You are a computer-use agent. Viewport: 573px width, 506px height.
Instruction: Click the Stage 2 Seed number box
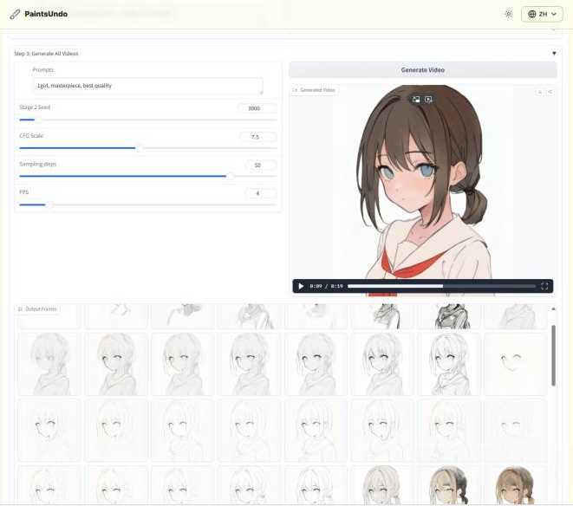pos(257,108)
